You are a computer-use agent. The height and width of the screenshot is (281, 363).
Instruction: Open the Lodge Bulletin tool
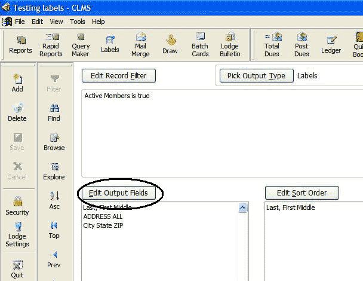[230, 45]
